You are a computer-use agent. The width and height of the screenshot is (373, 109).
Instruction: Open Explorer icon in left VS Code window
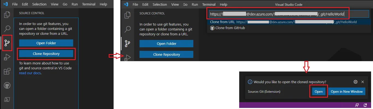point(7,14)
